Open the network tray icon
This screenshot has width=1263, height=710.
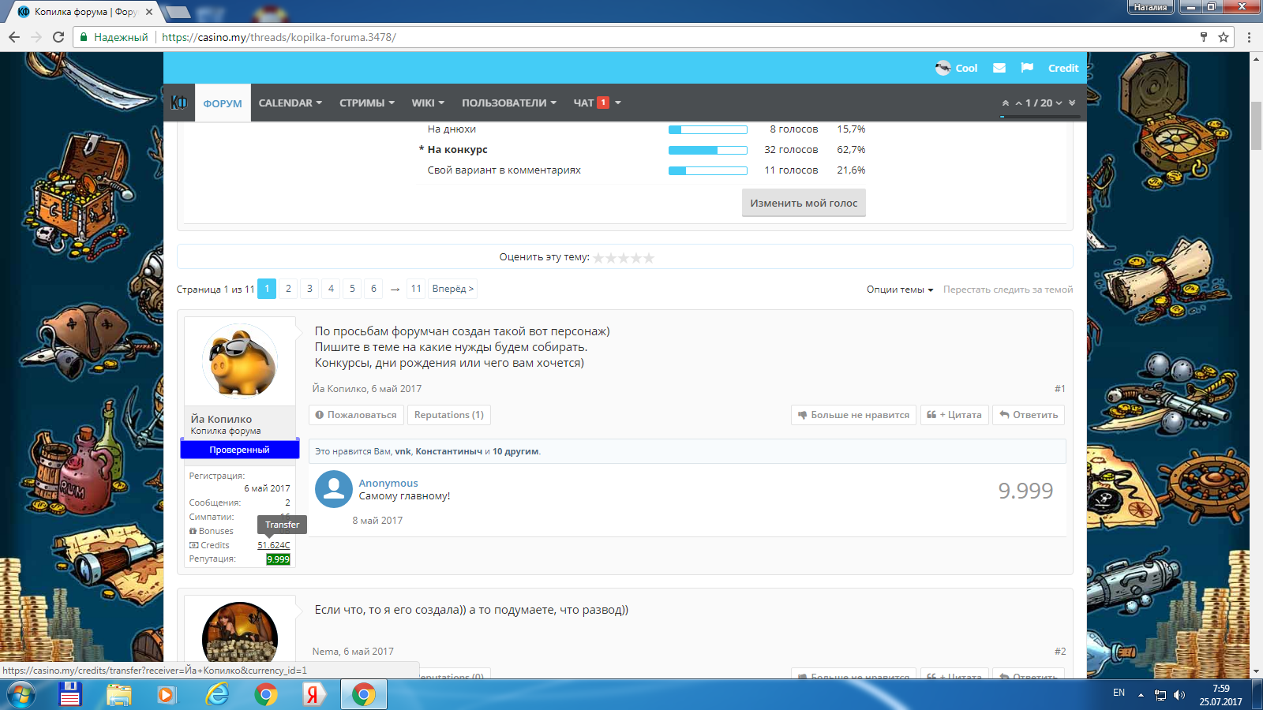(1160, 695)
